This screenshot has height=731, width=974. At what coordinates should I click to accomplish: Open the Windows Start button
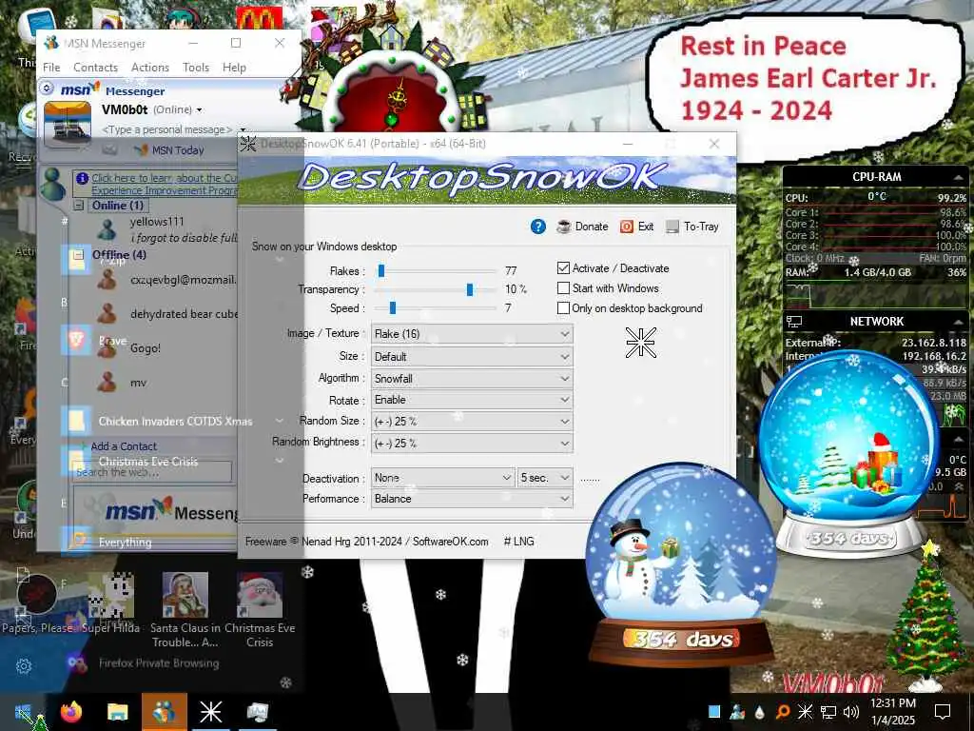(x=23, y=712)
